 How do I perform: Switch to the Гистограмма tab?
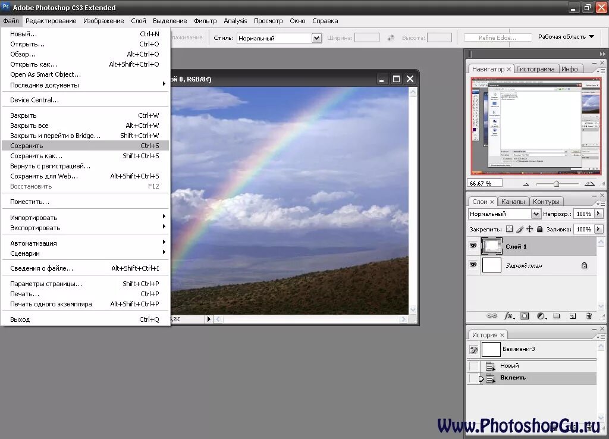pyautogui.click(x=535, y=69)
